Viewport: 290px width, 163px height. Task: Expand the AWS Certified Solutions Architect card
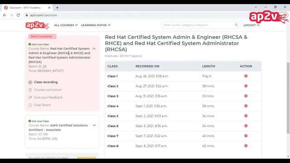(x=94, y=125)
